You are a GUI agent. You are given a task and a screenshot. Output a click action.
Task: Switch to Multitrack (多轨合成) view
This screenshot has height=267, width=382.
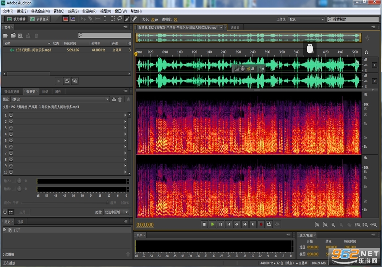click(39, 19)
